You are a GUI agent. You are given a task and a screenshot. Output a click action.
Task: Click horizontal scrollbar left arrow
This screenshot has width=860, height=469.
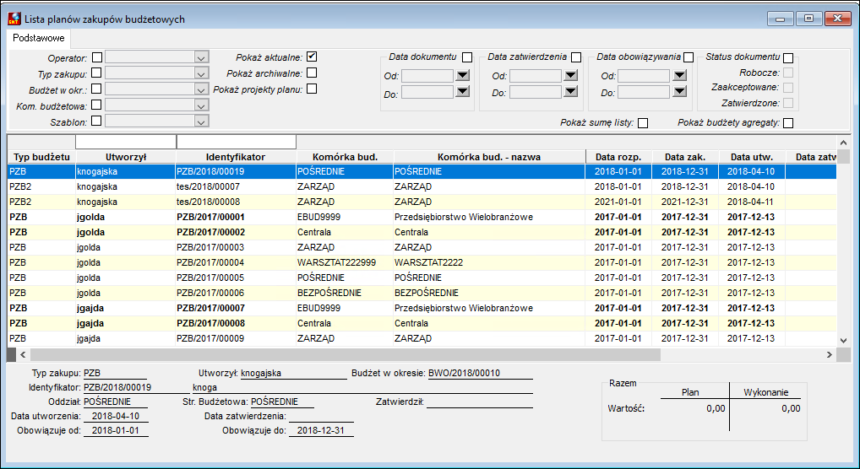[x=23, y=355]
